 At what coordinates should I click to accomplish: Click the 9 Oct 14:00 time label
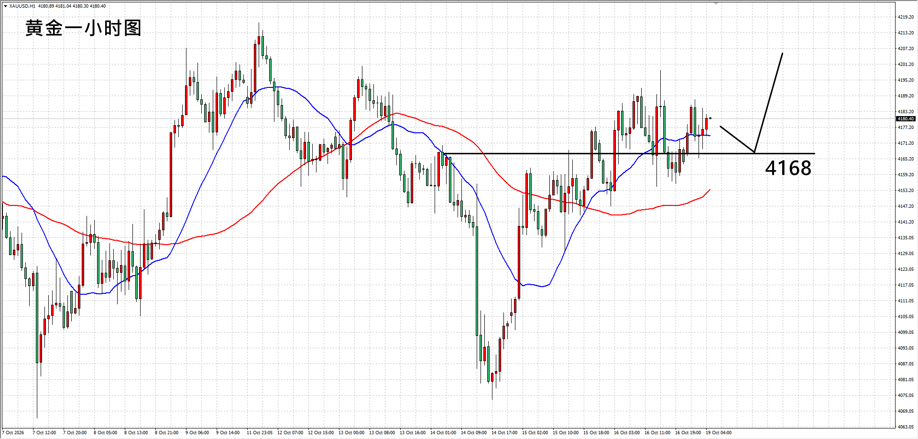228,433
